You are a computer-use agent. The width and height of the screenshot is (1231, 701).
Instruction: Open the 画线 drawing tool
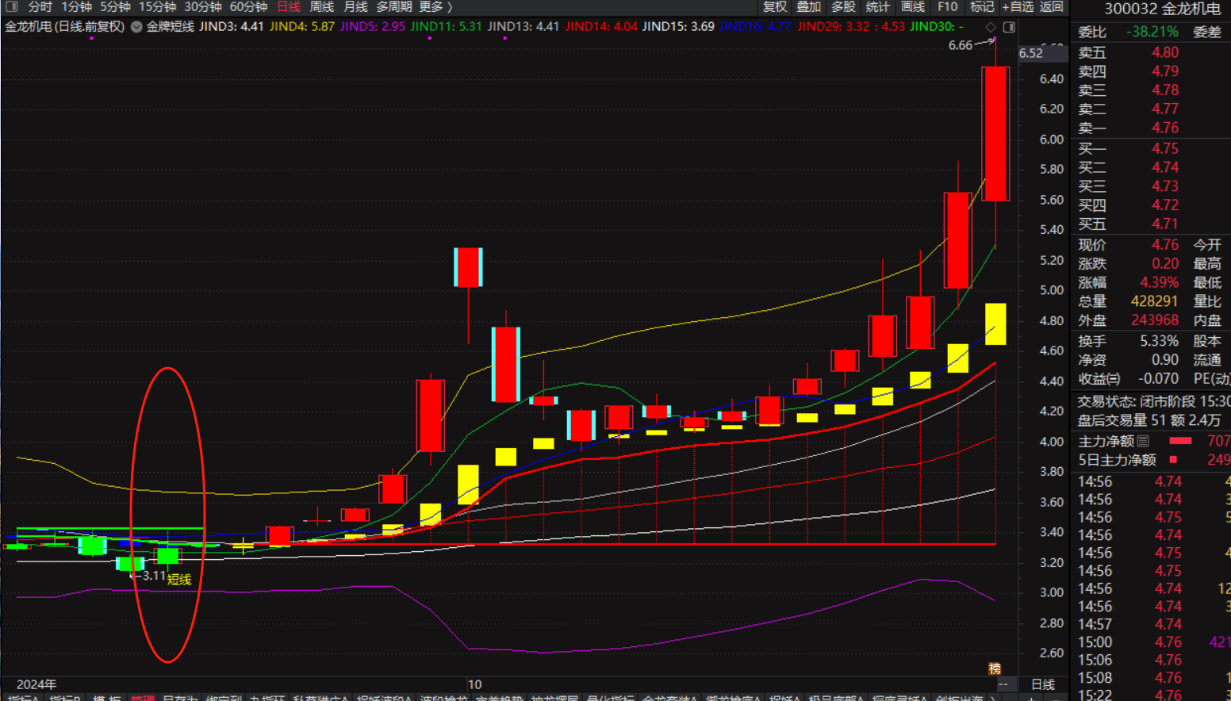coord(913,6)
